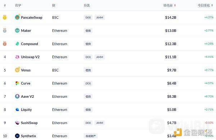Viewport: 216px width, 140px height.
Task: Click the SushiSwap logo icon
Action: click(17, 123)
